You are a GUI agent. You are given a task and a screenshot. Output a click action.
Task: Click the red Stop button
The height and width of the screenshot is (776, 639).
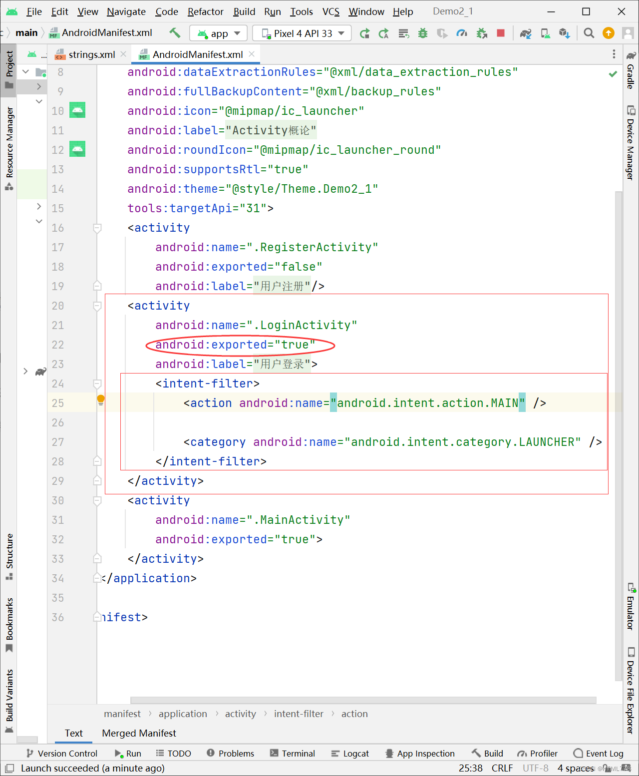(501, 33)
